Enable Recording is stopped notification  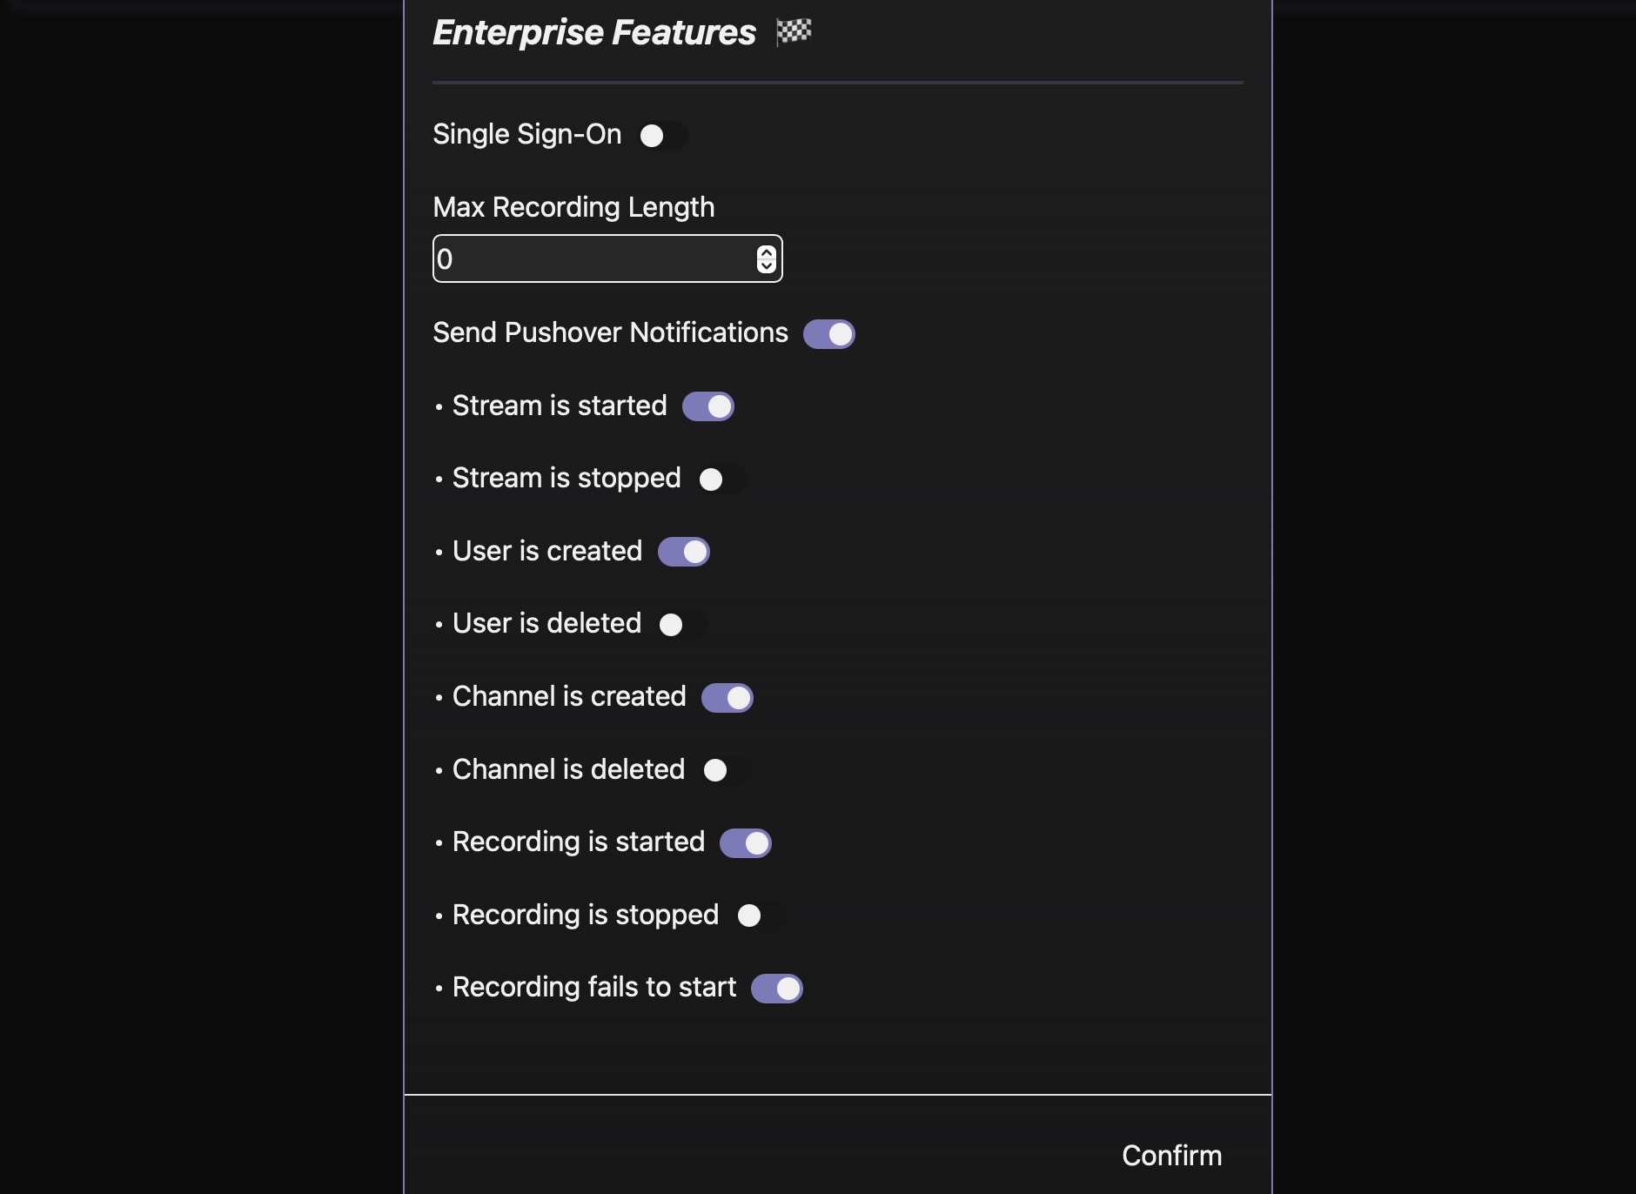click(760, 916)
